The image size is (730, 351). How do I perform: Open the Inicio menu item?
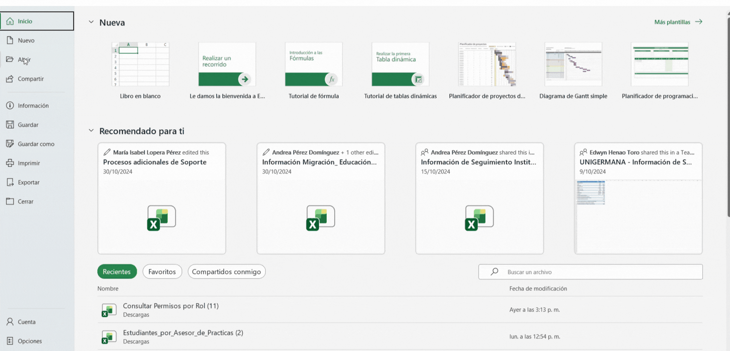[37, 21]
